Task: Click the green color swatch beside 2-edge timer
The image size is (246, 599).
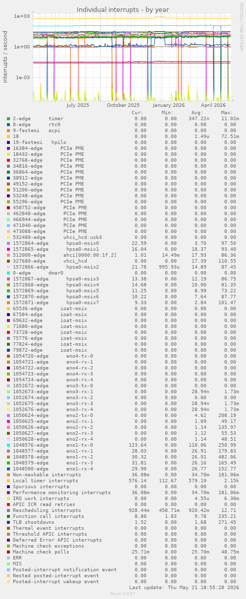Action: pos(8,119)
